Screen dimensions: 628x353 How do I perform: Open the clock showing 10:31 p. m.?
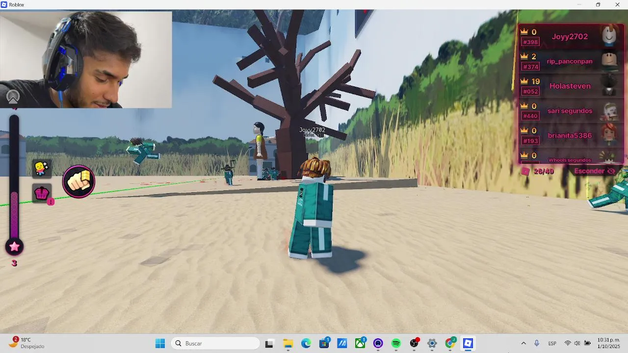[609, 343]
